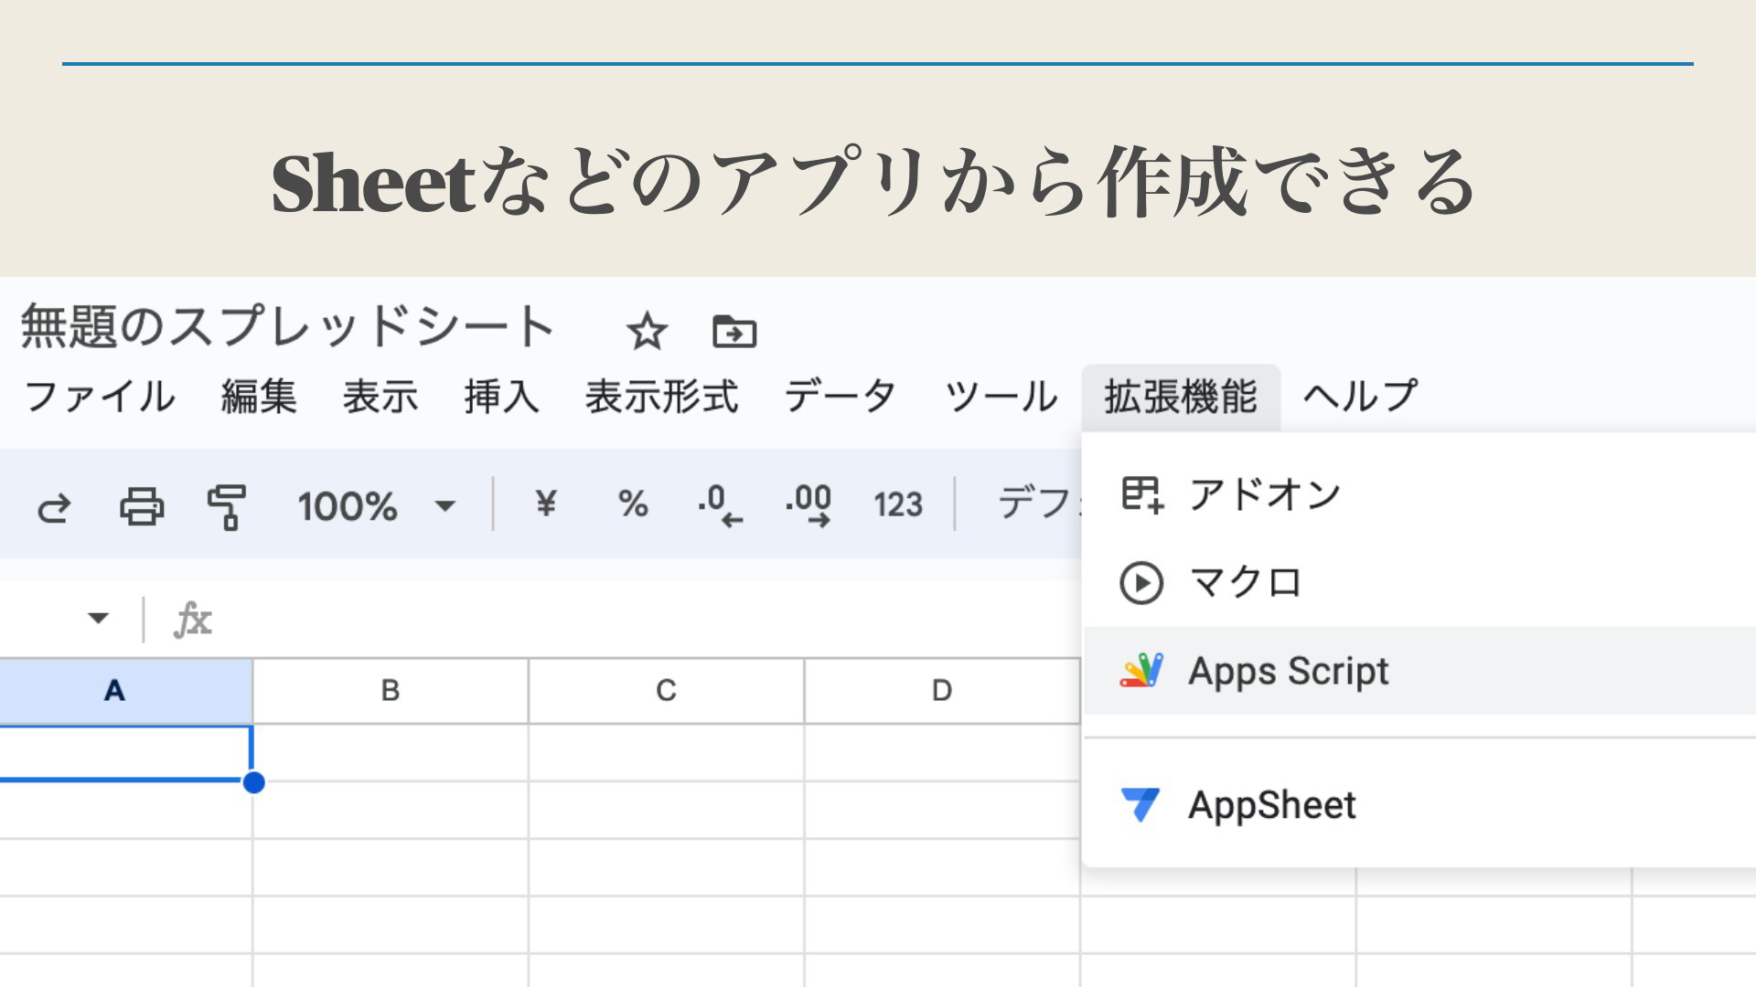The width and height of the screenshot is (1756, 987).
Task: Click the selected cell in column A
Action: [125, 753]
